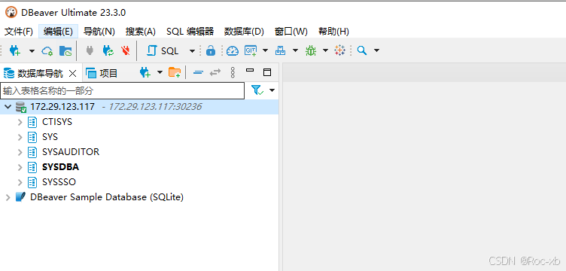The height and width of the screenshot is (271, 566).
Task: Click the cloud settings icon
Action: [47, 51]
